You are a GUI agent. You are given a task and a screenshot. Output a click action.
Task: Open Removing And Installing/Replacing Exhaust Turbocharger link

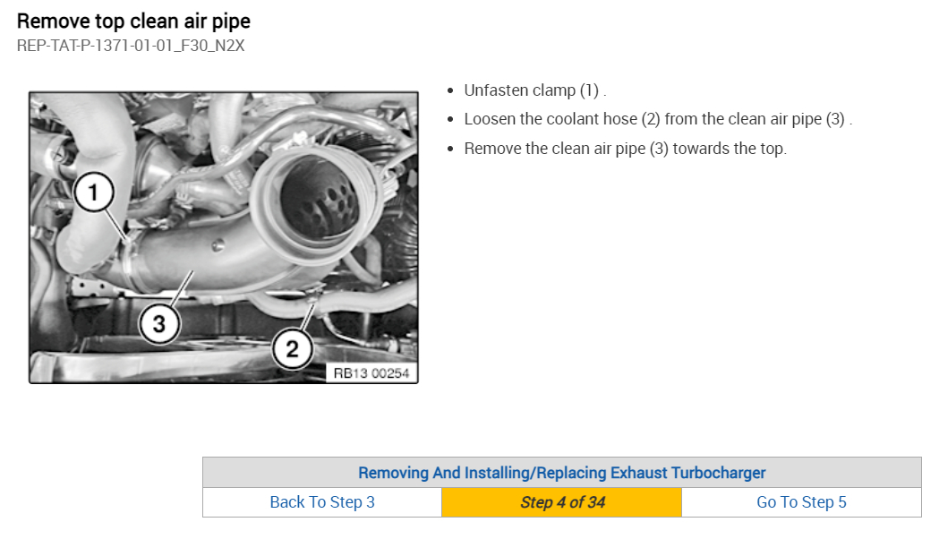point(561,473)
